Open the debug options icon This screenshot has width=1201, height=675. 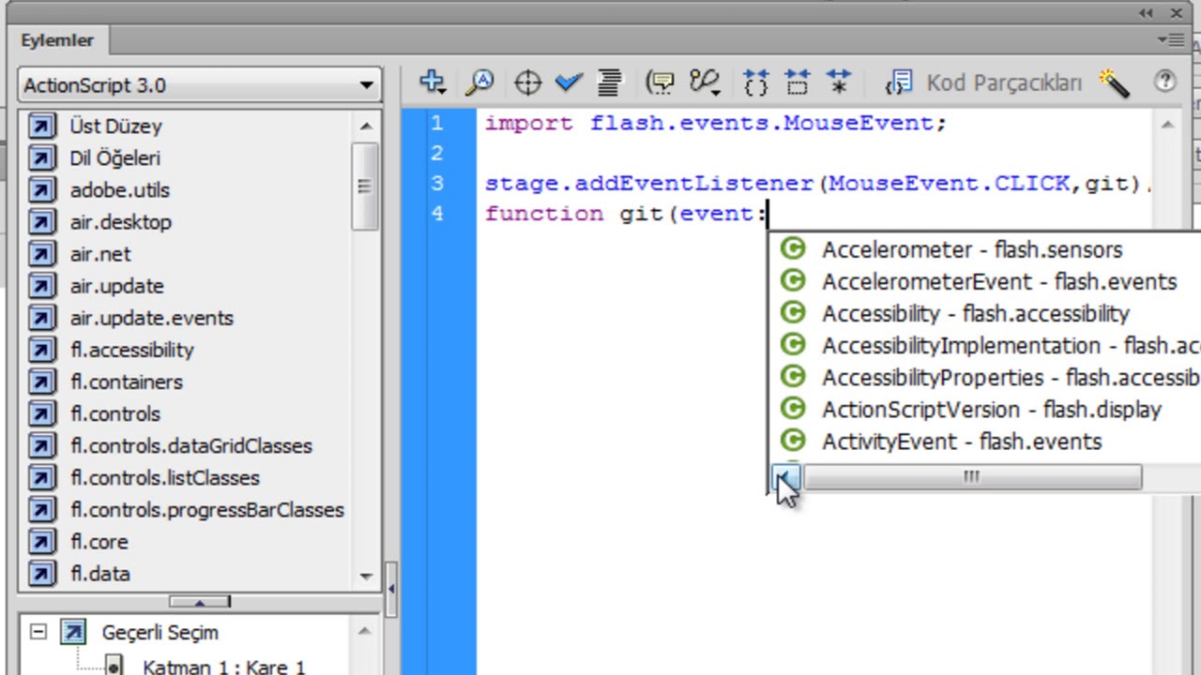point(706,82)
